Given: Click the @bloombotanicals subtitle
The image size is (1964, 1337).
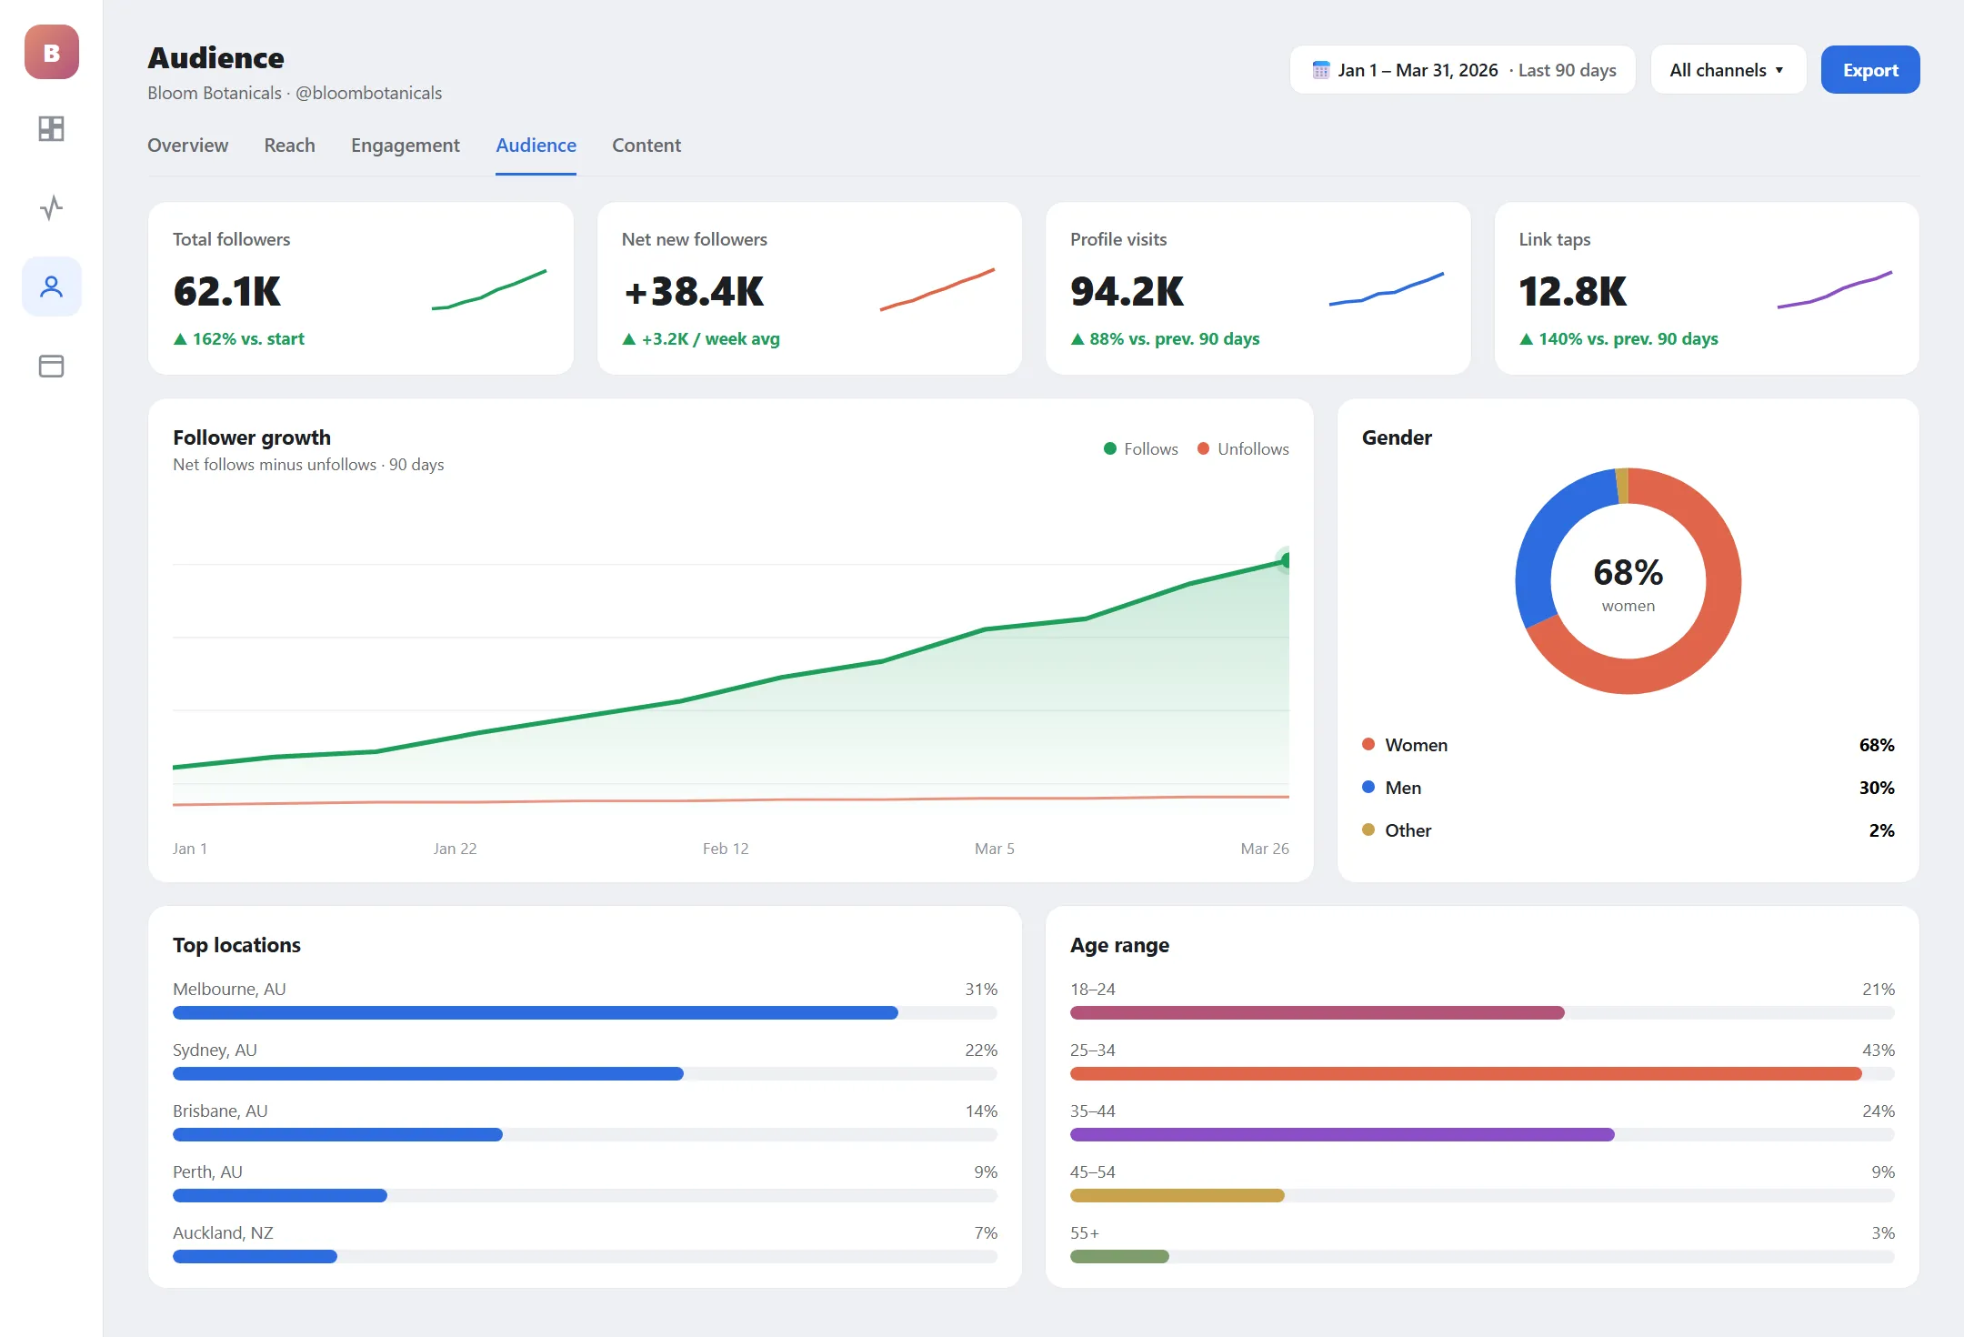Looking at the screenshot, I should pos(368,94).
